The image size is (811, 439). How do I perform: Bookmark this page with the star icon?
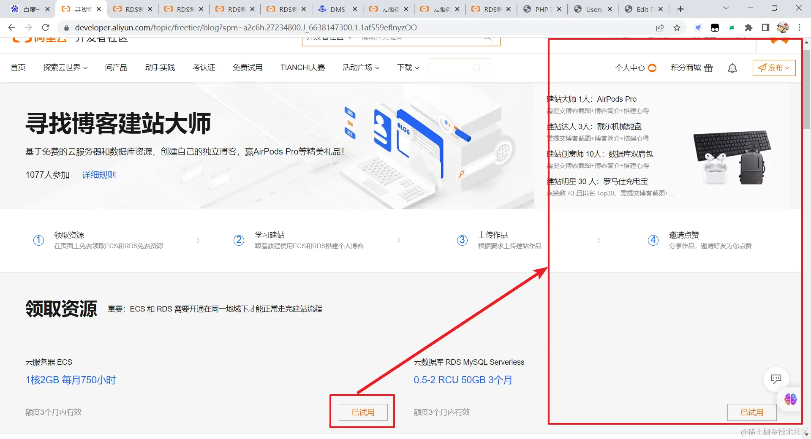(x=677, y=27)
